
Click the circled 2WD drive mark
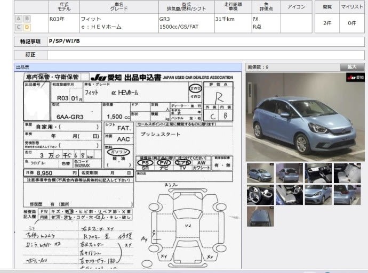tap(195, 88)
